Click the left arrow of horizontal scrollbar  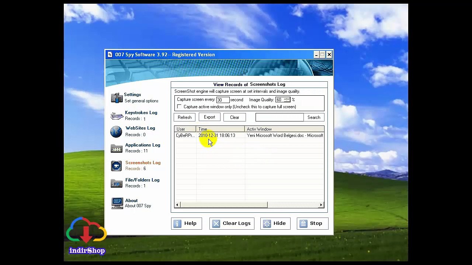(x=177, y=205)
